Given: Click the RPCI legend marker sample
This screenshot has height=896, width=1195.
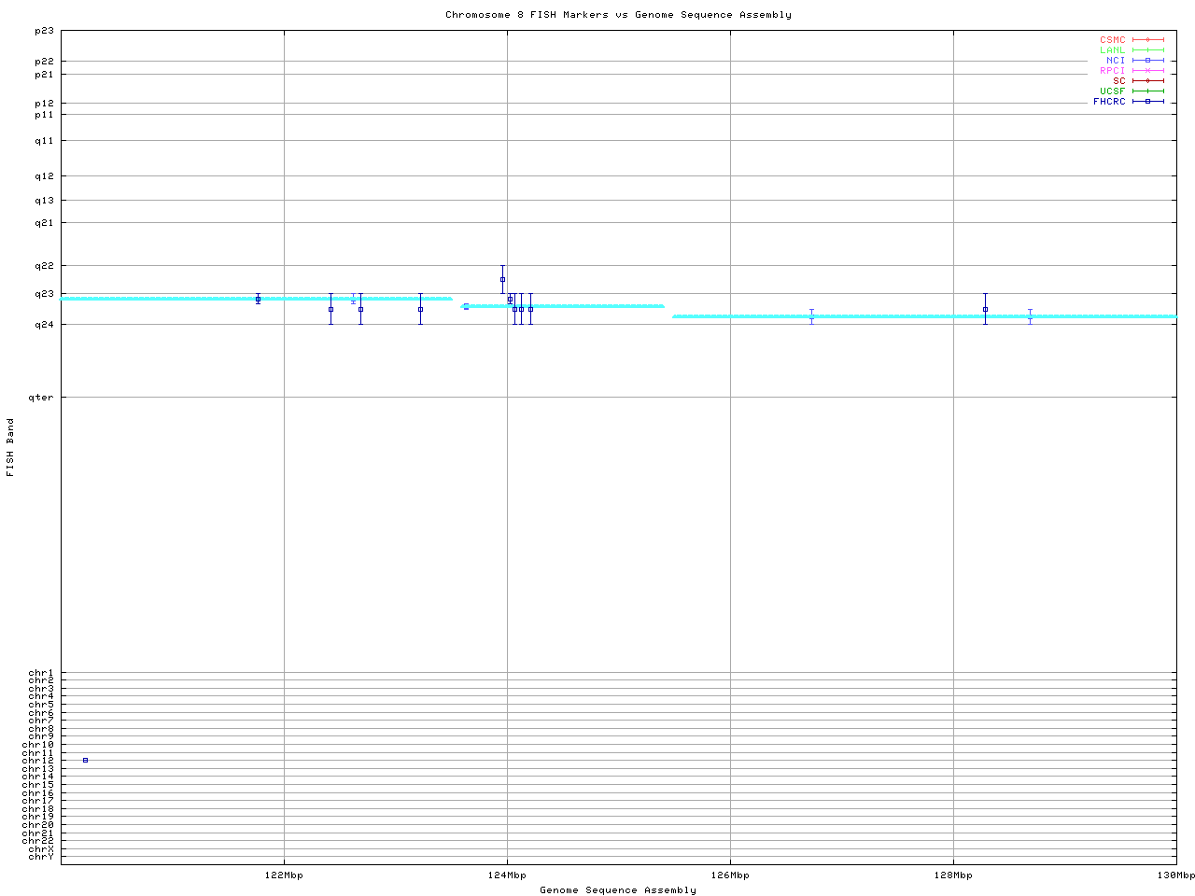Looking at the screenshot, I should coord(1147,71).
